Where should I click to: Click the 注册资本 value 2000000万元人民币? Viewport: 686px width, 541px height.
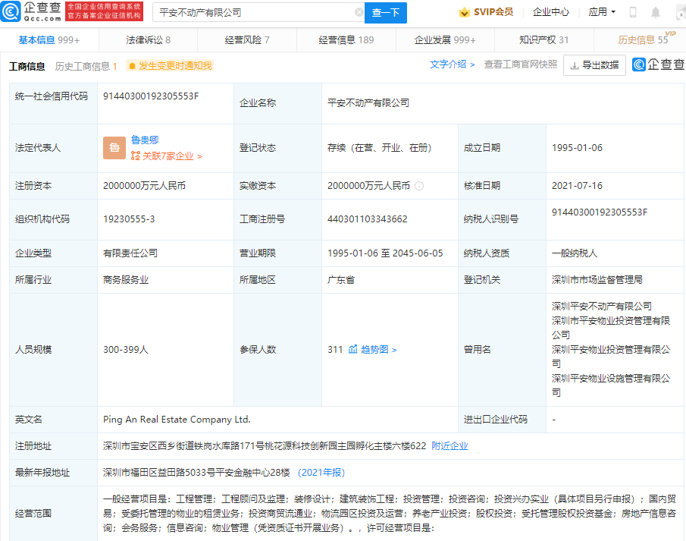[x=144, y=186]
